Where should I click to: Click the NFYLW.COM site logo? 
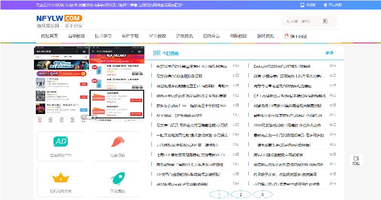59,18
